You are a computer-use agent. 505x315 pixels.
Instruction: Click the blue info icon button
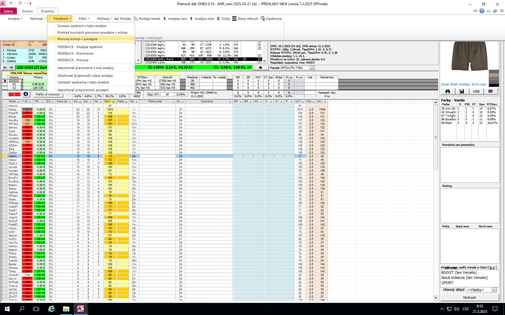pos(26,94)
